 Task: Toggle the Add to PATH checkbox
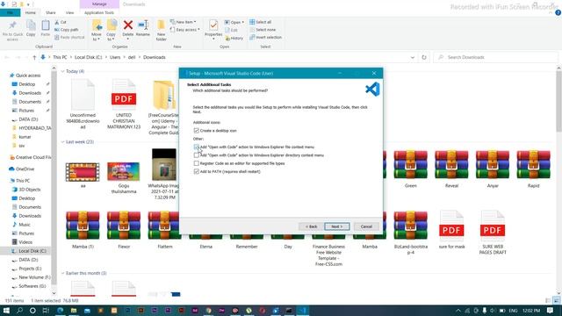[197, 172]
